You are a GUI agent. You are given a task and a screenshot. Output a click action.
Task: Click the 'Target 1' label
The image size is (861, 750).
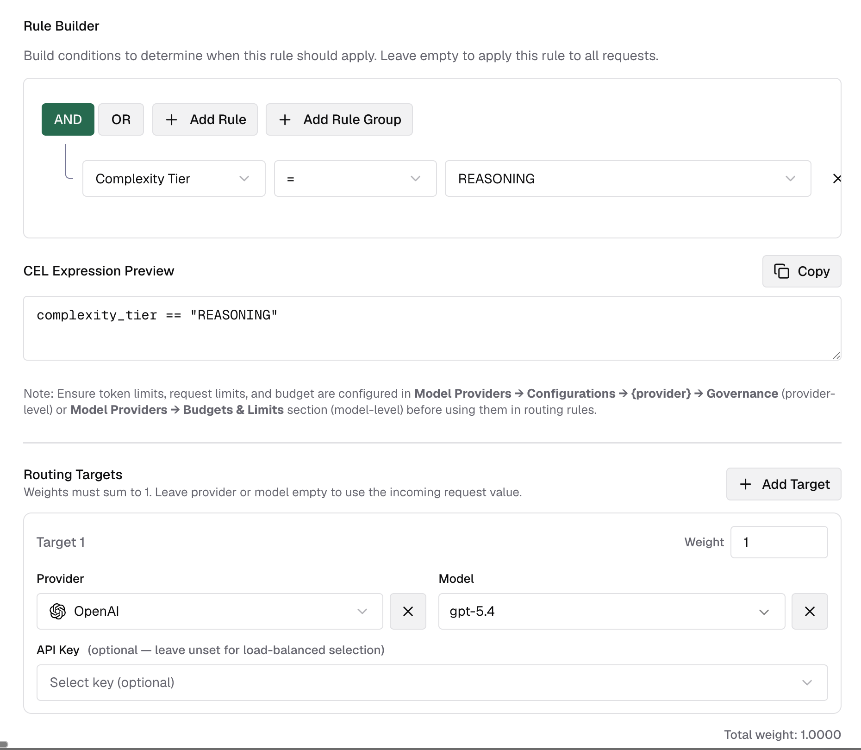click(x=61, y=542)
